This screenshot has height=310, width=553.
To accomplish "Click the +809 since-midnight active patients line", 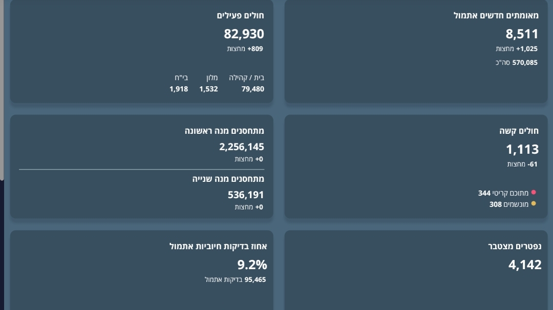I will click(245, 49).
